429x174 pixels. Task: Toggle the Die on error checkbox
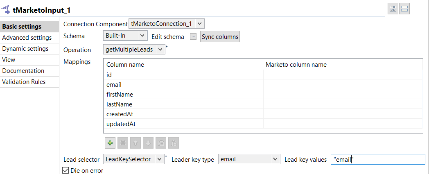coord(65,170)
